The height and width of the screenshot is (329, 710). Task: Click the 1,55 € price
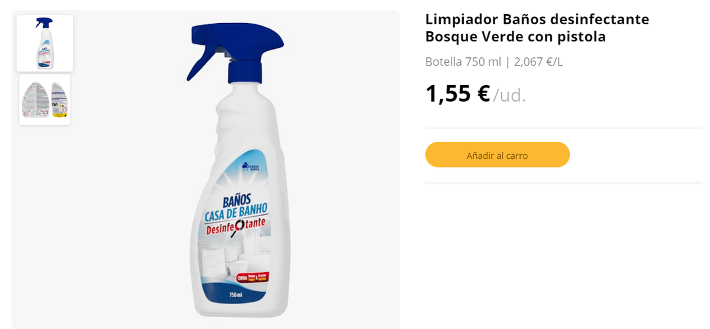[457, 93]
